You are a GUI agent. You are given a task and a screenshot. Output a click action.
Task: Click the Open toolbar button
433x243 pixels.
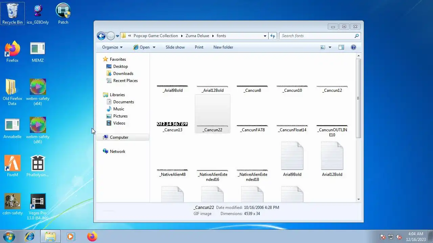coord(141,47)
